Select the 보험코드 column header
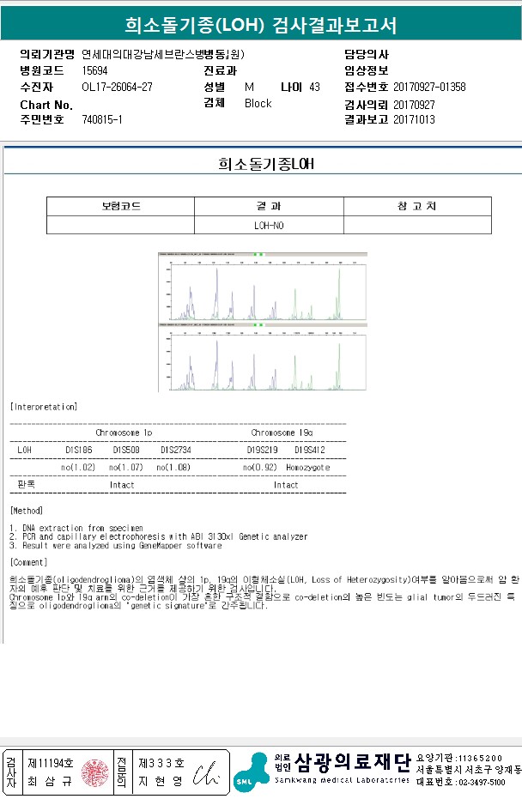Viewport: 522px width, 805px height. (121, 206)
